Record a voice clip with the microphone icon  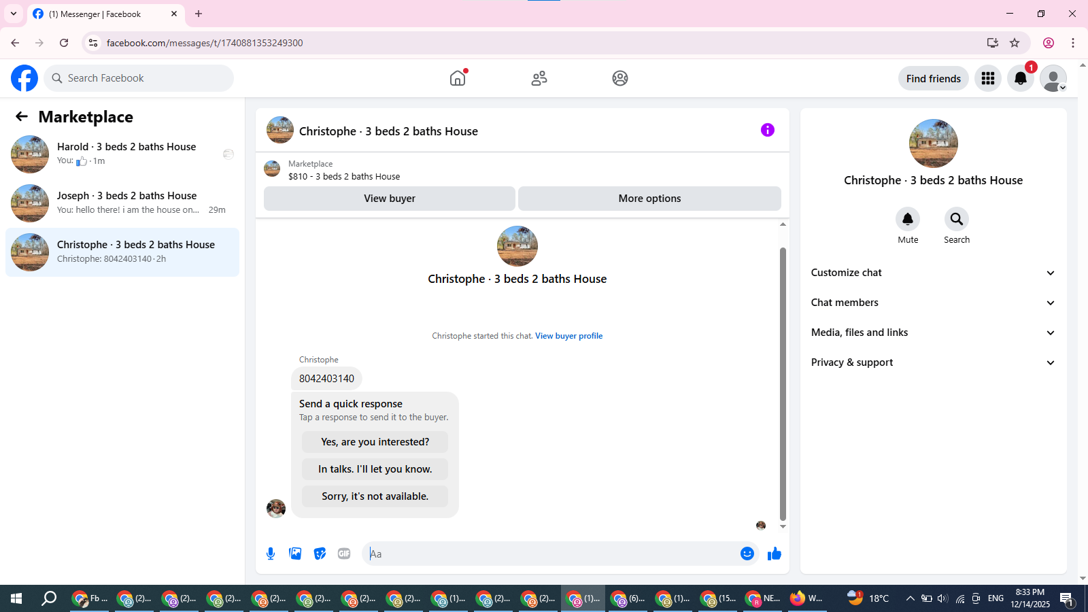(271, 554)
